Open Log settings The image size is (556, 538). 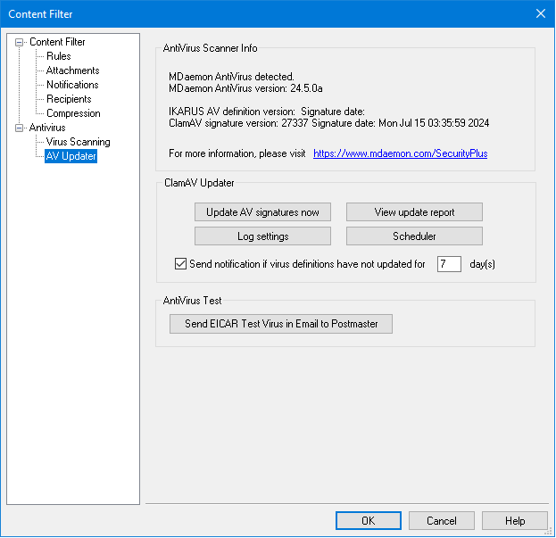(262, 236)
